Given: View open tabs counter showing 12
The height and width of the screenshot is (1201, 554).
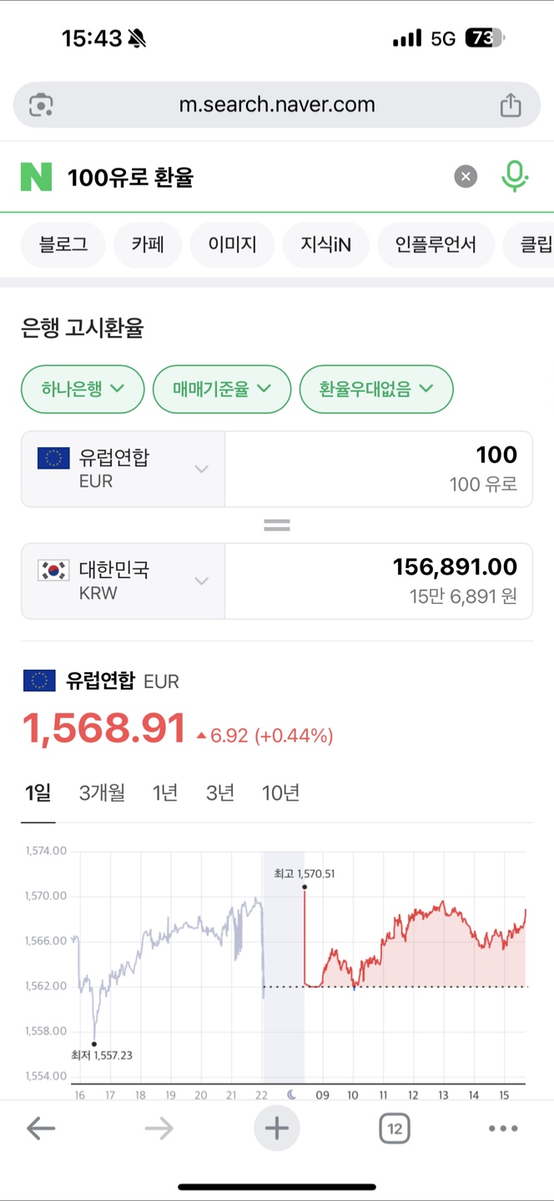Looking at the screenshot, I should (395, 1128).
